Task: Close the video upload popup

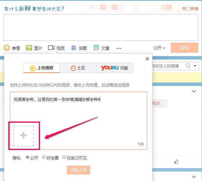Action: [147, 59]
